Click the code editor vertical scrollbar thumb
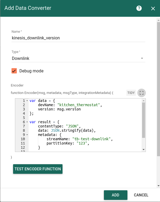160x202 pixels. click(143, 120)
